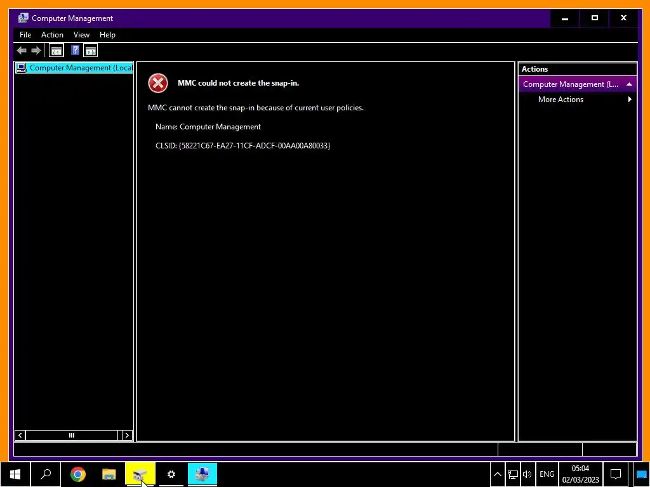Go back using the toolbar Back arrow
This screenshot has width=650, height=487.
point(22,51)
